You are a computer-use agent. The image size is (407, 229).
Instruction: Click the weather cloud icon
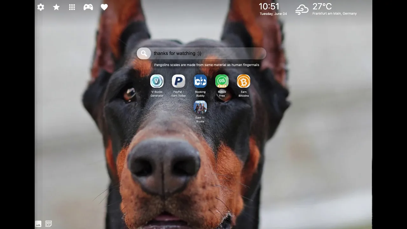(302, 10)
